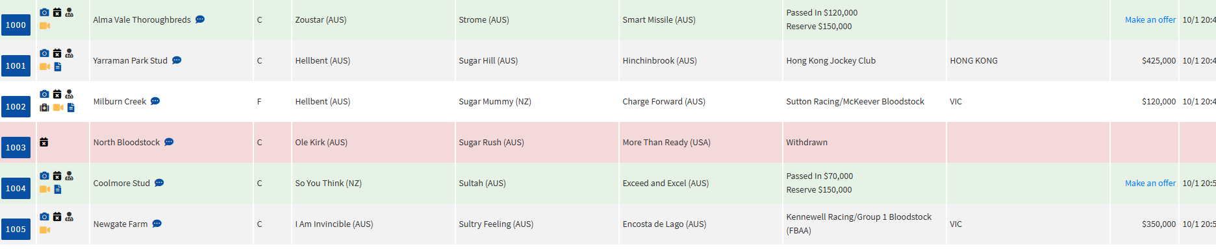Click sire name Zoustar (AUS)

coord(321,20)
